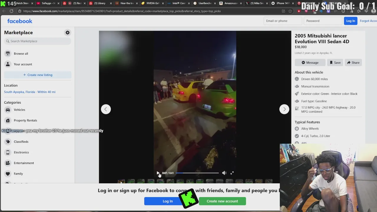Switch to the Amazon.com tab

(x=231, y=3)
